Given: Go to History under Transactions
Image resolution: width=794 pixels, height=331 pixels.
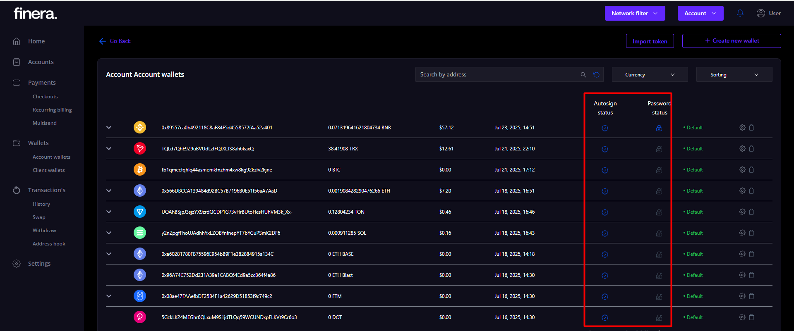Looking at the screenshot, I should click(41, 204).
